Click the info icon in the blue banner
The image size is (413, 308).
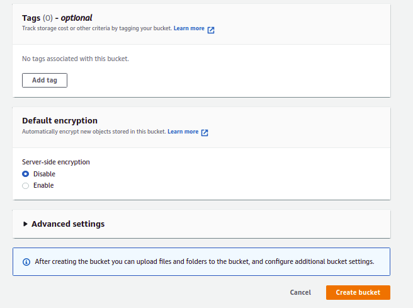pyautogui.click(x=26, y=261)
